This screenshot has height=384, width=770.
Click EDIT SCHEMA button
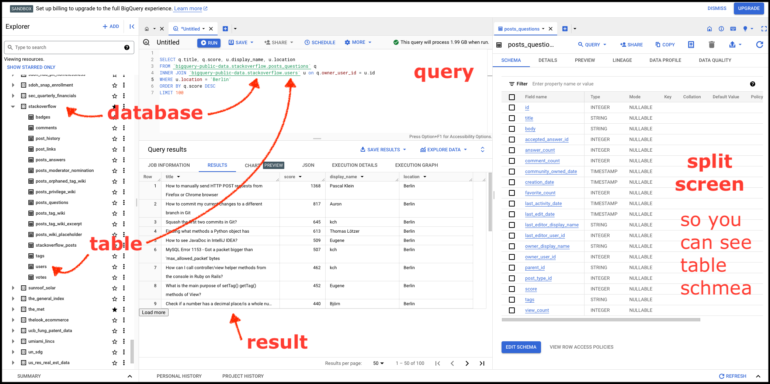coord(521,348)
